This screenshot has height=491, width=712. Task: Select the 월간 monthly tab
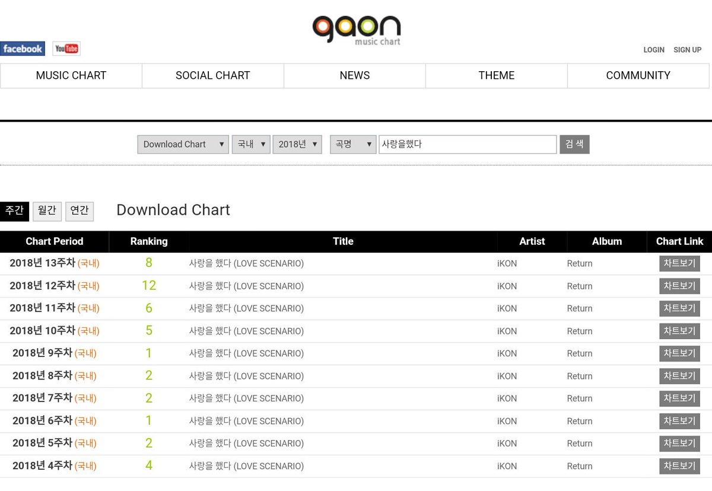47,211
